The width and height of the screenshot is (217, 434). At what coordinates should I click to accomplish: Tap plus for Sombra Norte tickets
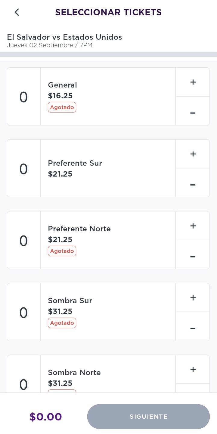[x=193, y=370]
